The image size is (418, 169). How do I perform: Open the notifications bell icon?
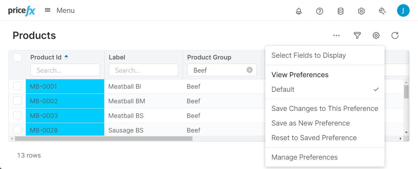click(x=298, y=11)
